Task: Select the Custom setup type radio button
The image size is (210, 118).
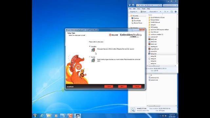Action: (90, 57)
